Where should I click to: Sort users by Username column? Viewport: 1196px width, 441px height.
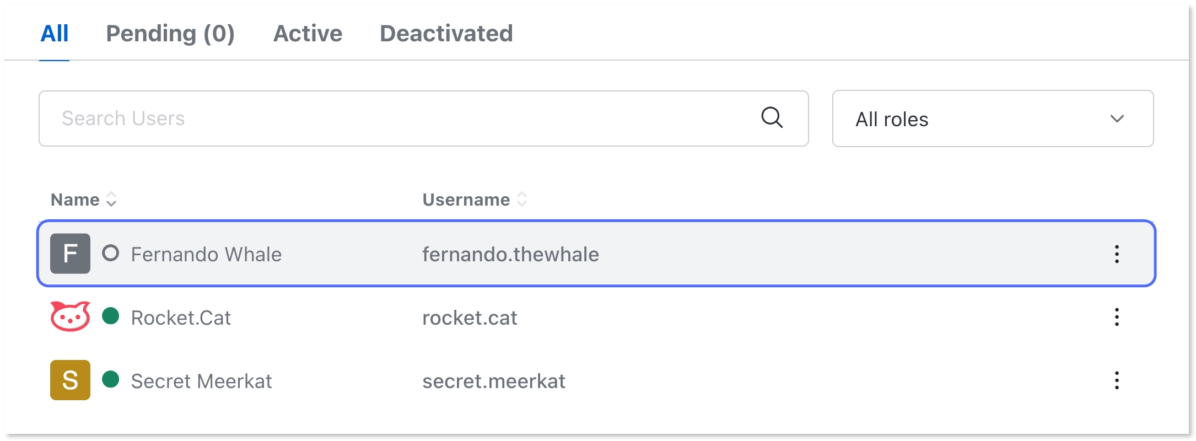pyautogui.click(x=475, y=200)
